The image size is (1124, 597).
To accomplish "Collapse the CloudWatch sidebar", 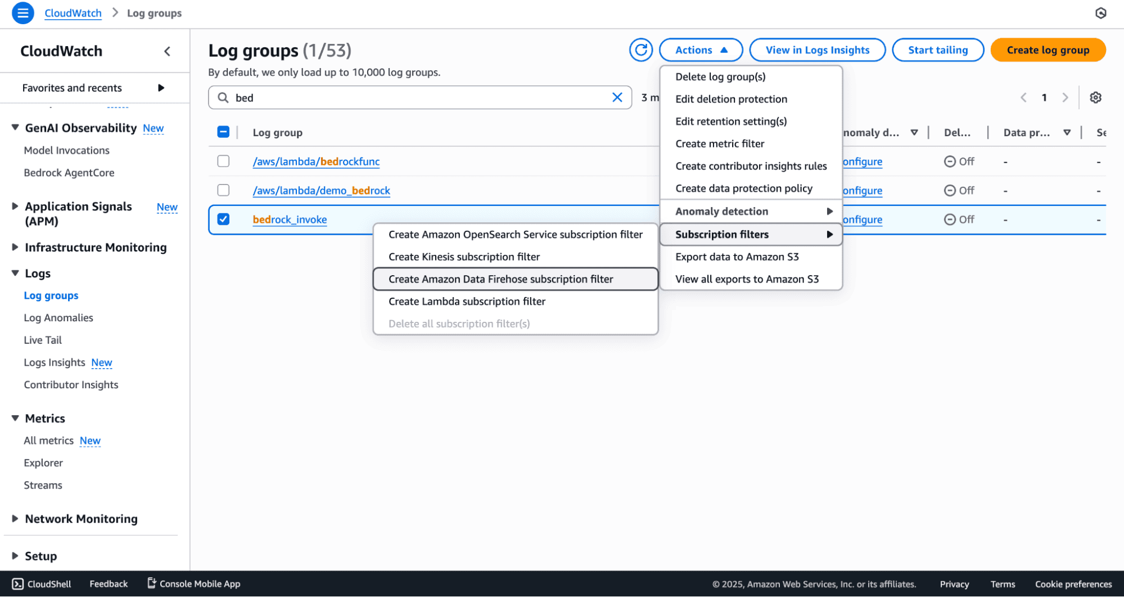I will [x=167, y=51].
